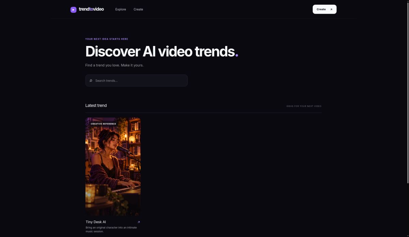Click the Latest trend heading
The width and height of the screenshot is (409, 237).
pos(96,105)
